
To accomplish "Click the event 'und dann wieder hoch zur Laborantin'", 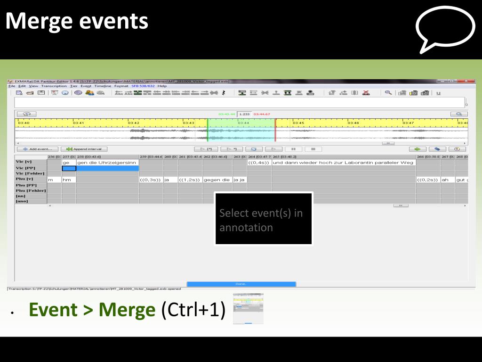I will click(344, 163).
